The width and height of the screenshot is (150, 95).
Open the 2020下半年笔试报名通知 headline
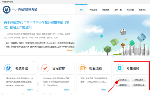click(x=36, y=25)
